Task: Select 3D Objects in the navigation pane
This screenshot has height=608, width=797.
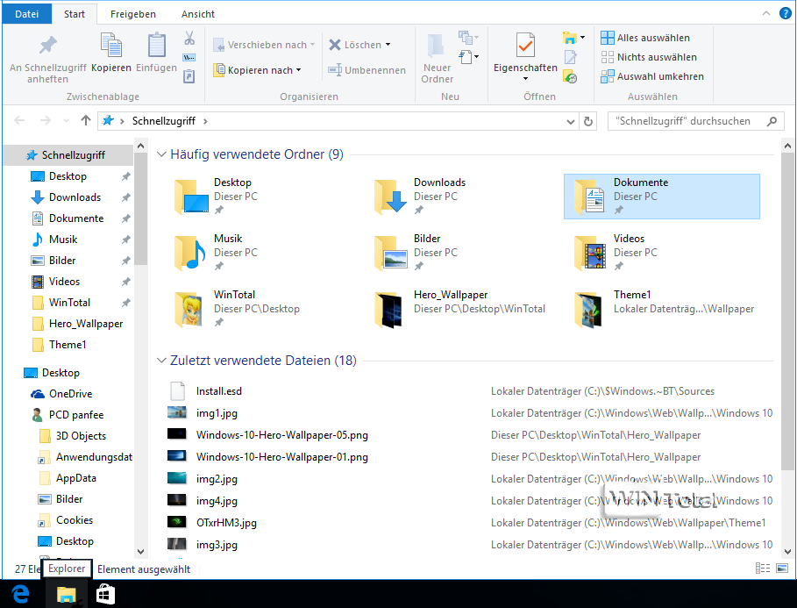Action: 73,436
